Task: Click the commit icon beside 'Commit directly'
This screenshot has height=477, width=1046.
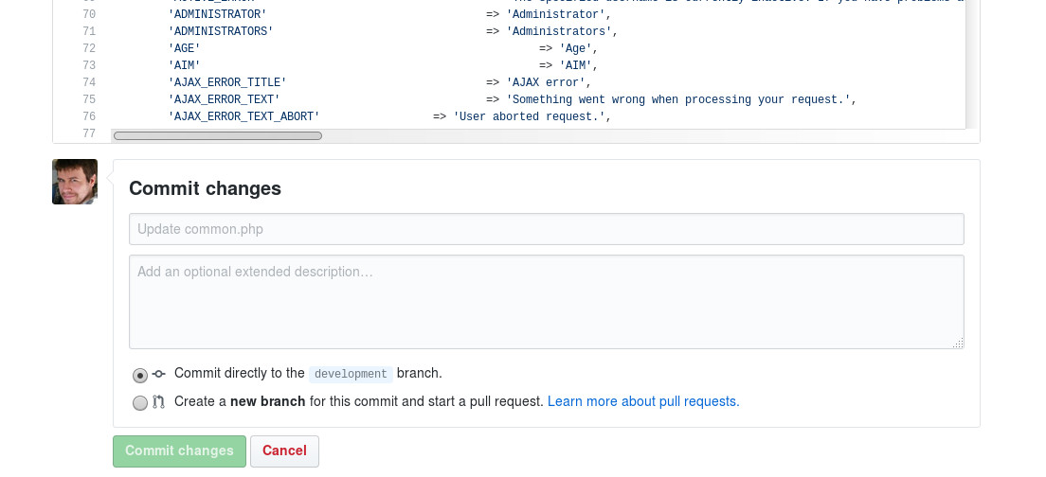Action: coord(159,374)
